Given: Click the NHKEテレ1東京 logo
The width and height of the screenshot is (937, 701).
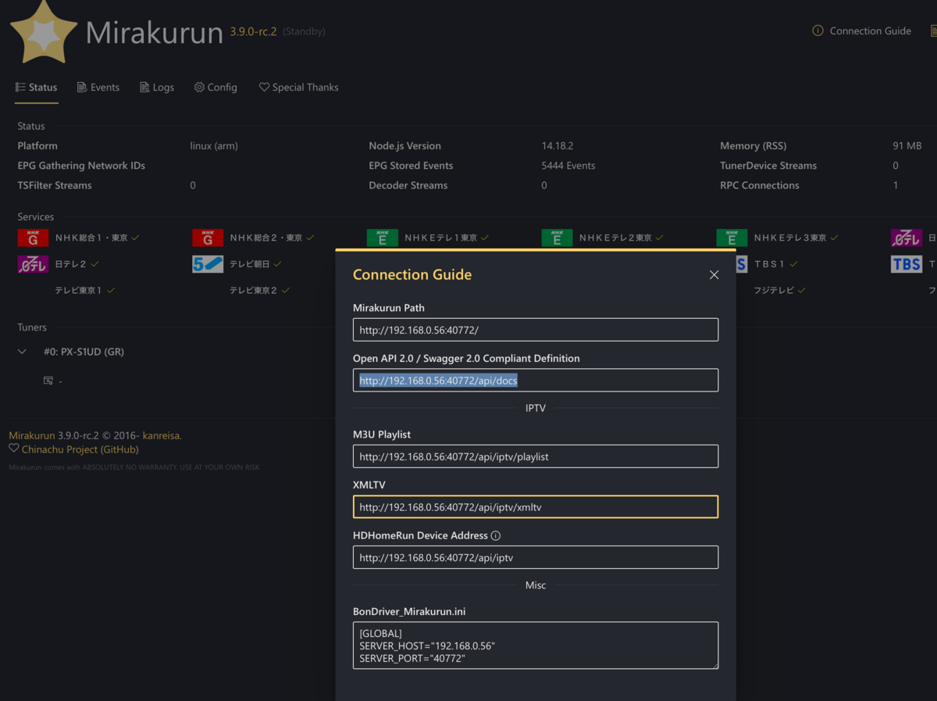Looking at the screenshot, I should (383, 238).
